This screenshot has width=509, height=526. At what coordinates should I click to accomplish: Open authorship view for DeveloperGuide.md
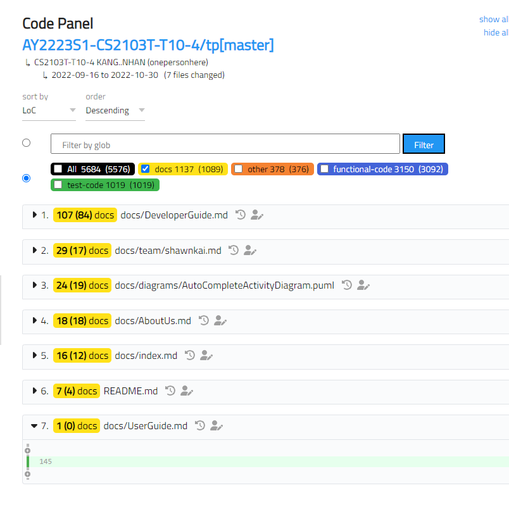click(x=256, y=215)
